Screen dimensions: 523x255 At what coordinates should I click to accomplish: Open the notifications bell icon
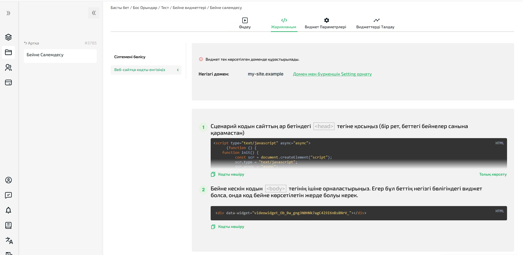pos(8,210)
